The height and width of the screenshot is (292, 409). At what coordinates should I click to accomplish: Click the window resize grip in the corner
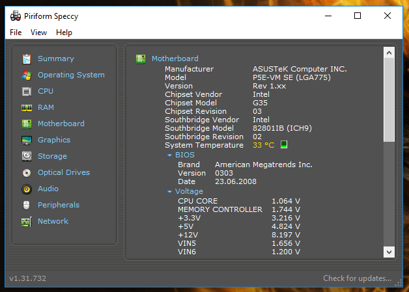point(399,283)
